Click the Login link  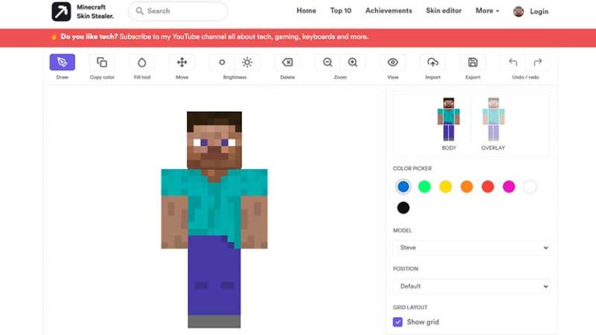pyautogui.click(x=539, y=12)
